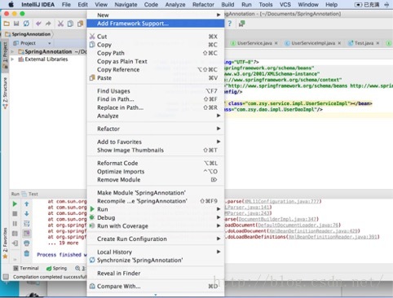Click the Help question mark toolbar icon

click(230, 24)
